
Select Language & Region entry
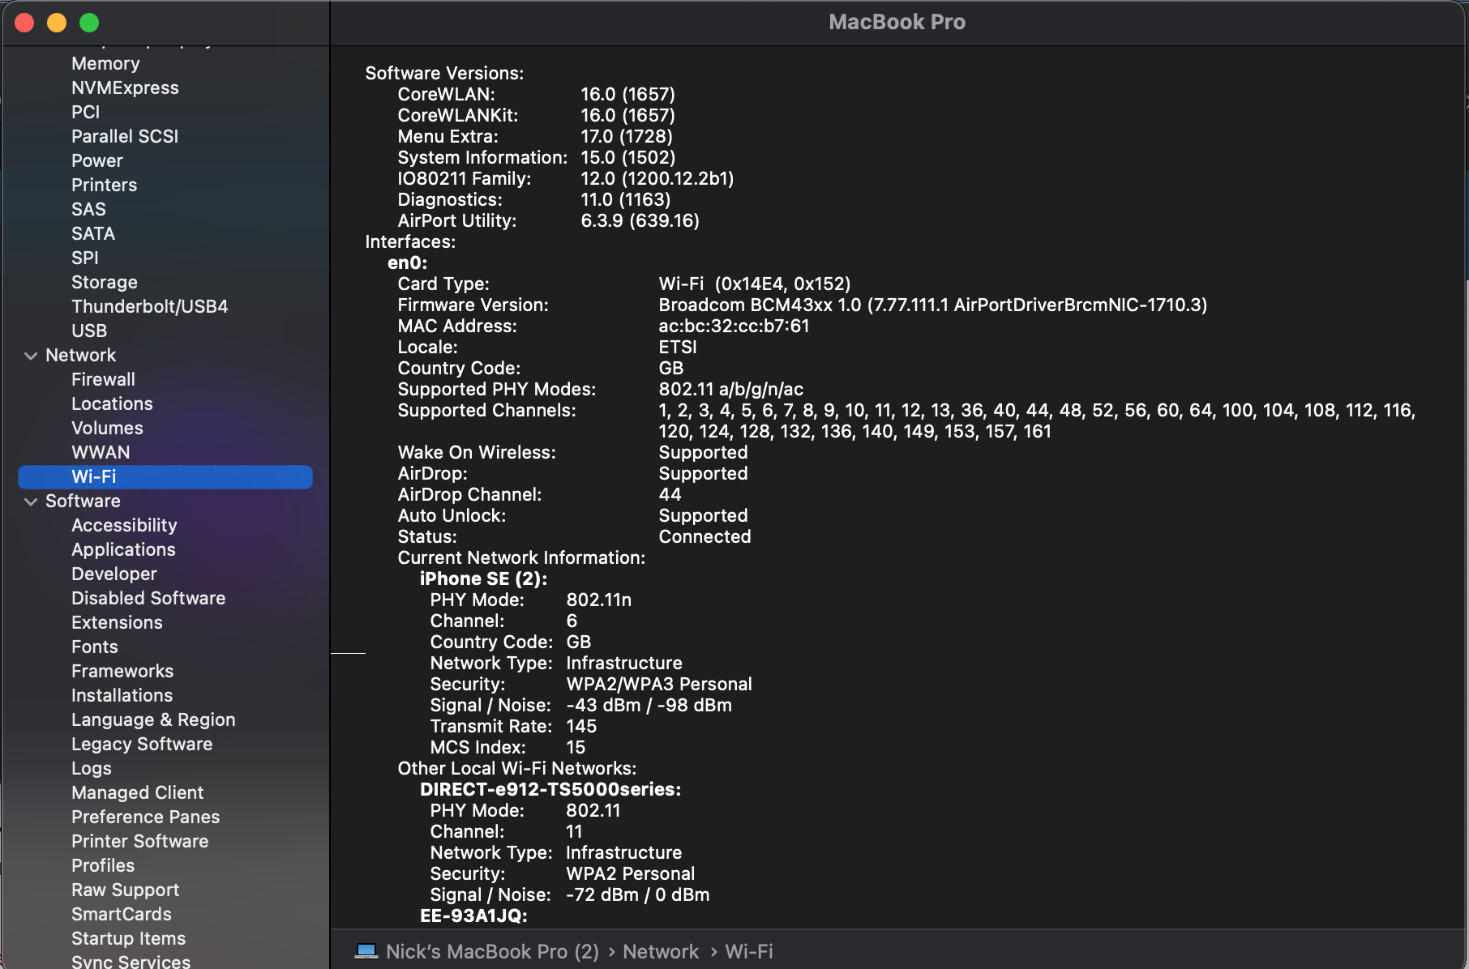click(x=153, y=719)
